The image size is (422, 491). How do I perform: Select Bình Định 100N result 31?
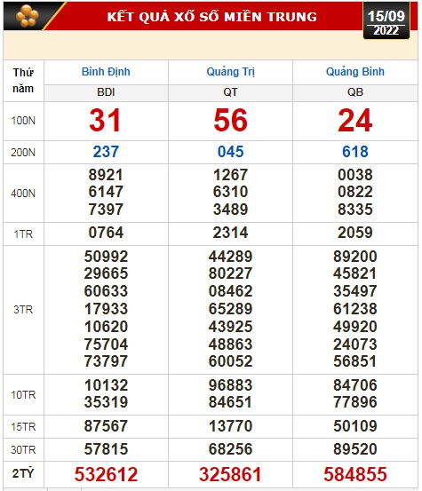click(105, 120)
